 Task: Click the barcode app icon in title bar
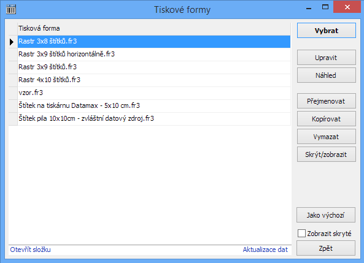pyautogui.click(x=10, y=9)
